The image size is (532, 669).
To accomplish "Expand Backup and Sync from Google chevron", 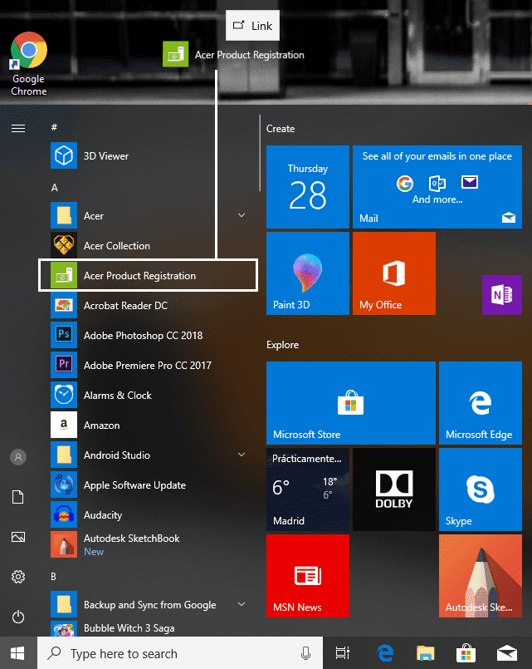I will pyautogui.click(x=242, y=604).
